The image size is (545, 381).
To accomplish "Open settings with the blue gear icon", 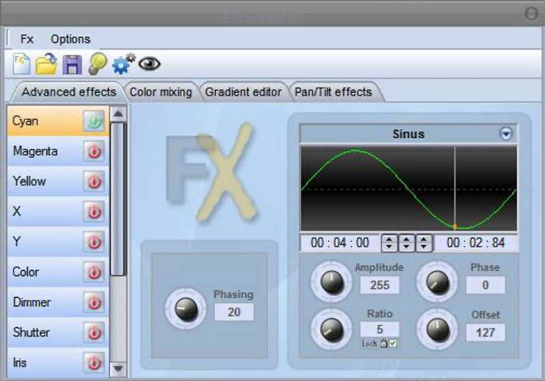I will point(123,64).
